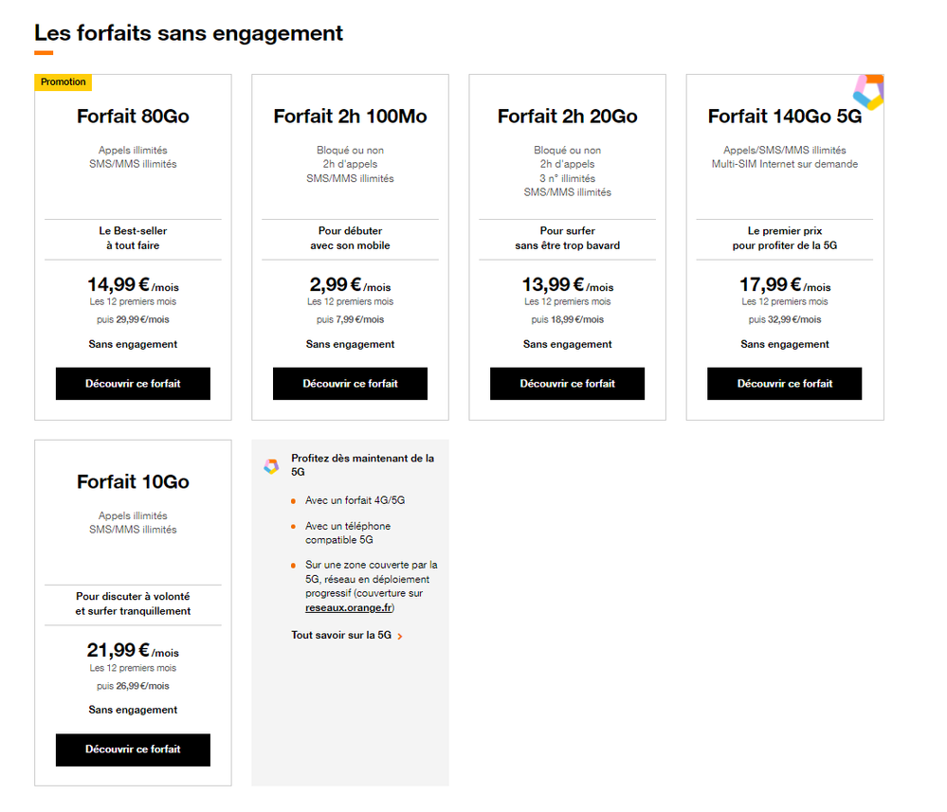Click the 5G logo on Forfait 140Go card
This screenshot has height=812, width=947.
tap(868, 92)
